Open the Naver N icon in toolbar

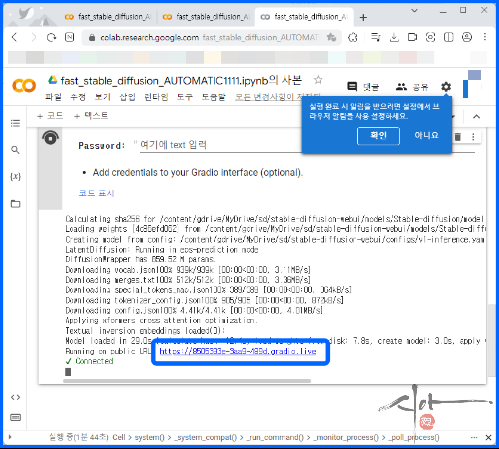tap(70, 37)
